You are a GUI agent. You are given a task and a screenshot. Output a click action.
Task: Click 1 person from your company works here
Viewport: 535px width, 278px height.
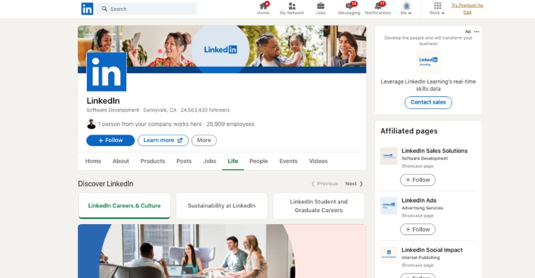150,124
